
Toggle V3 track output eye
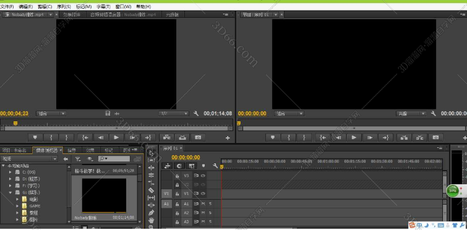(x=203, y=176)
